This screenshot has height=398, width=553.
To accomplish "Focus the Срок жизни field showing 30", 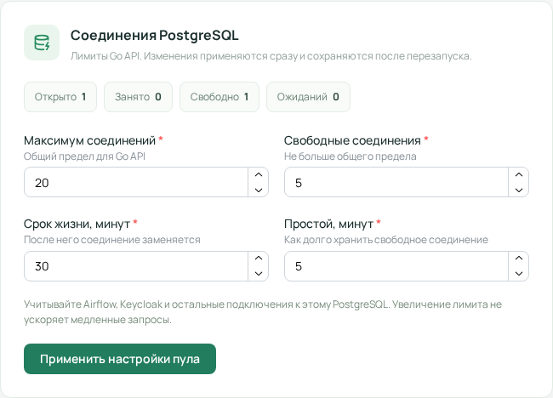I will click(x=136, y=266).
